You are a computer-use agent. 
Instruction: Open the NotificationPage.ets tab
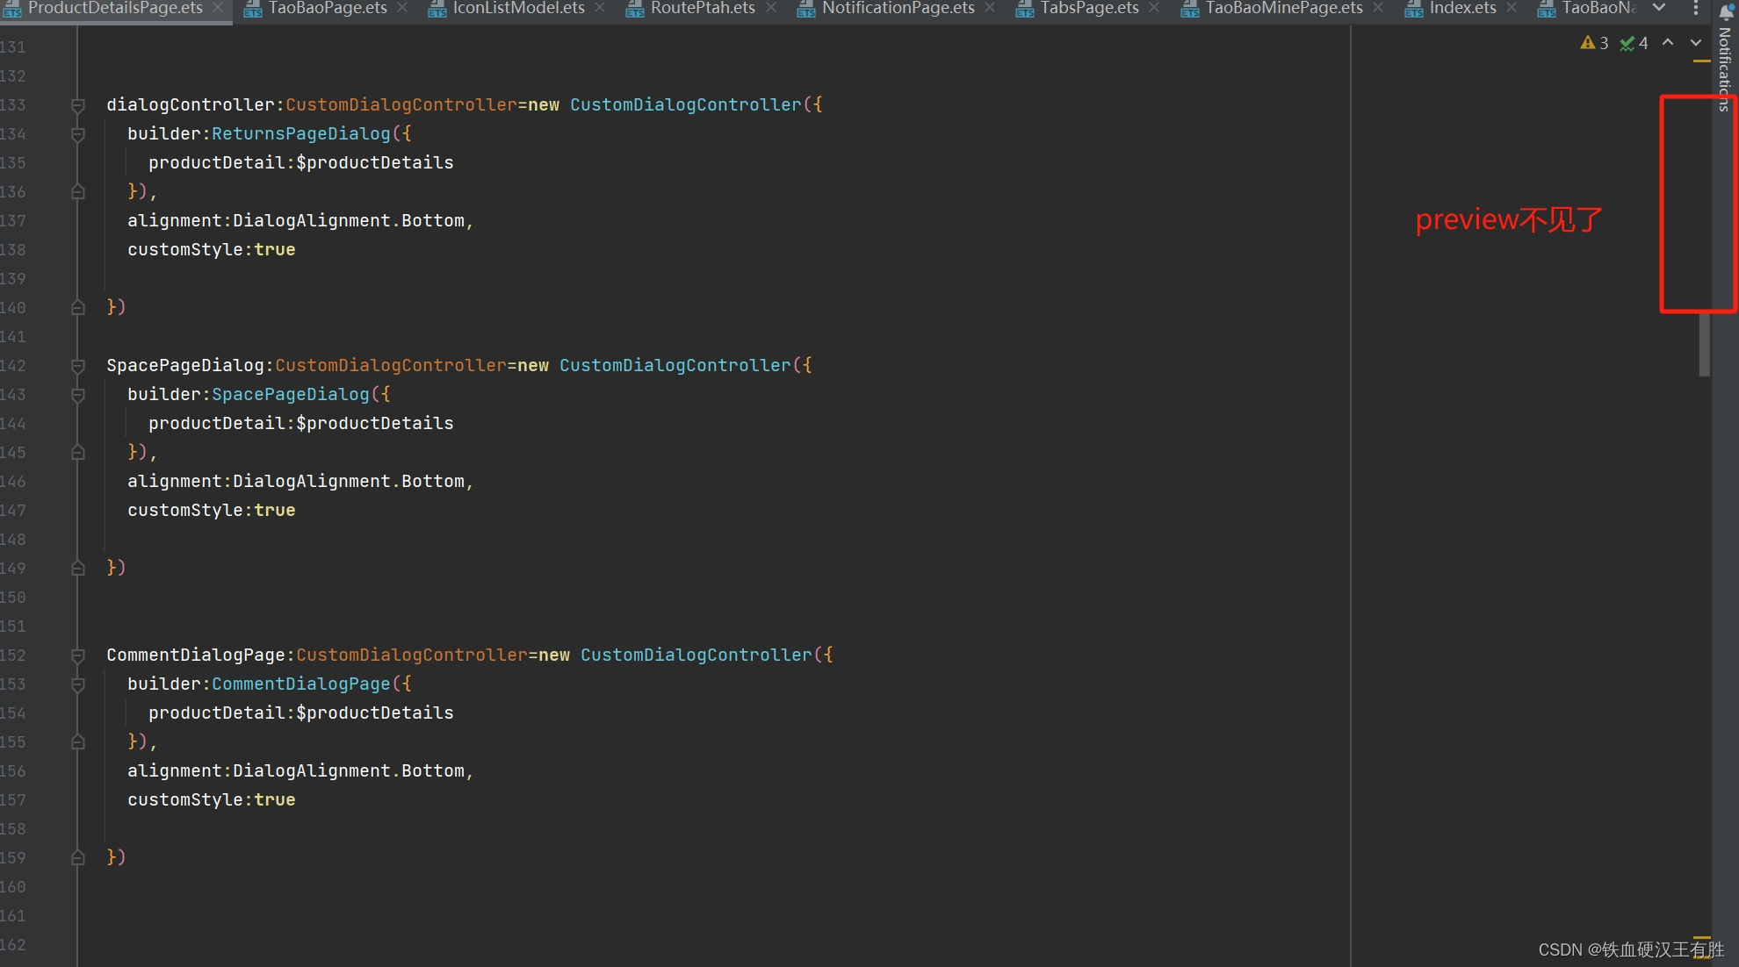click(898, 8)
